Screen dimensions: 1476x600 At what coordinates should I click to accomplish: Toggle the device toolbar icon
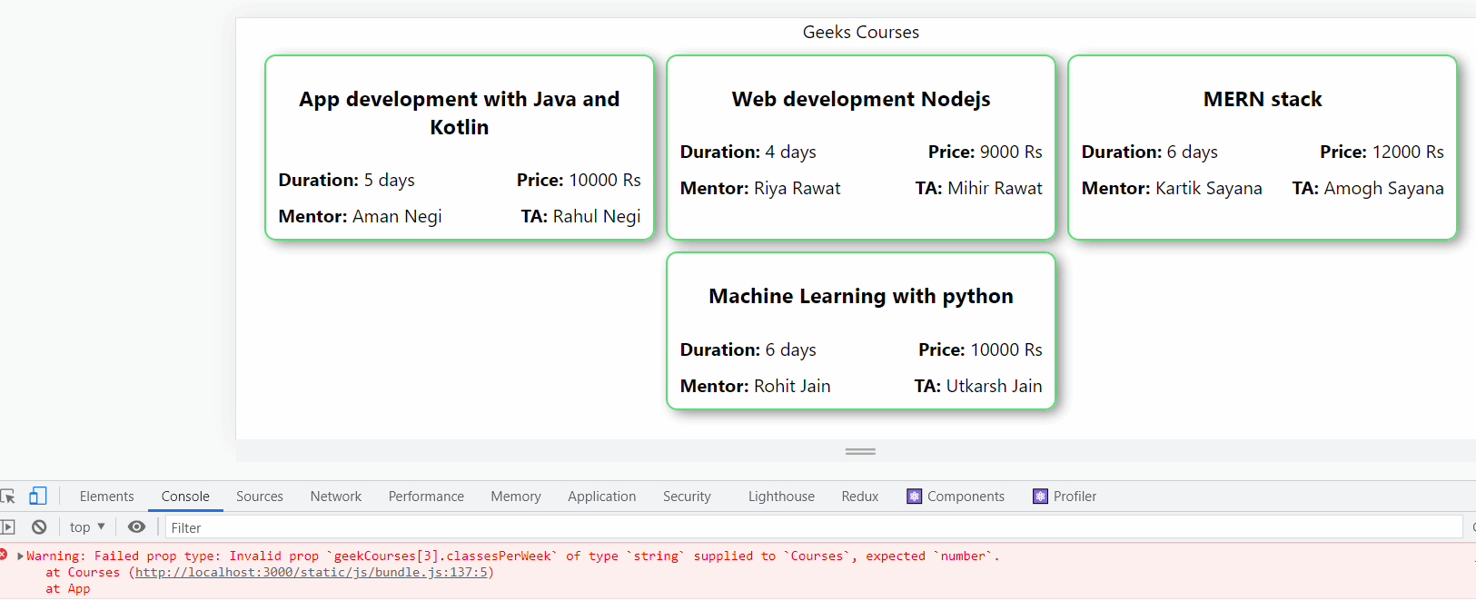(37, 496)
